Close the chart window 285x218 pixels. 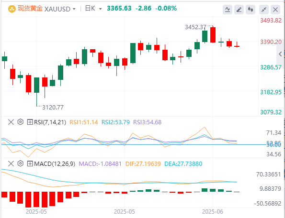(x=275, y=10)
